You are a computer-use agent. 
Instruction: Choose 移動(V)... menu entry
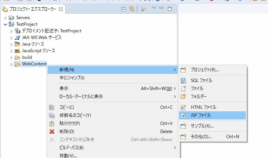click(x=113, y=155)
